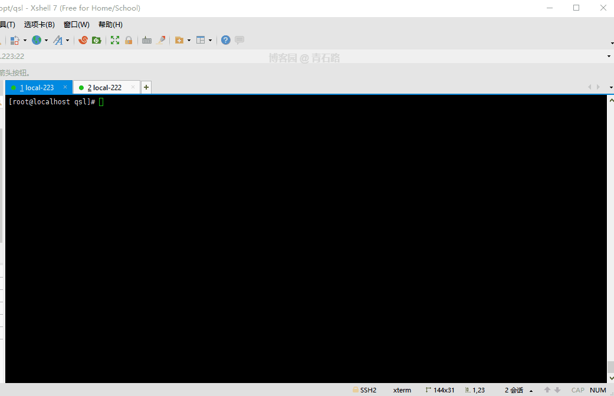Screen dimensions: 614x396
Task: Open the 帮助(H) menu
Action: 110,25
